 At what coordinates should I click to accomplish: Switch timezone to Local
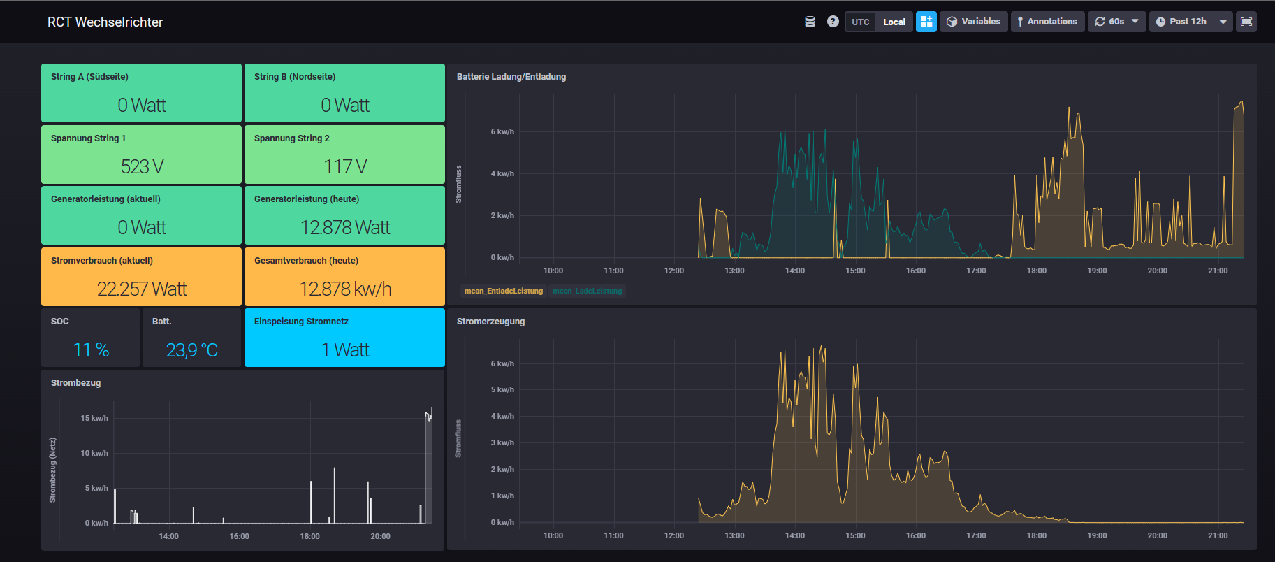click(x=894, y=22)
